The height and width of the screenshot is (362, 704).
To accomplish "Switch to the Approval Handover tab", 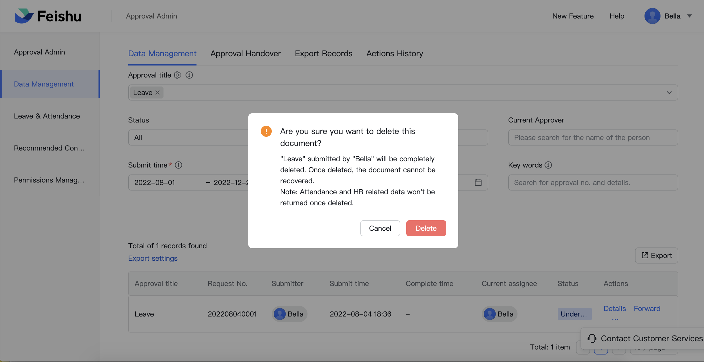I will 245,53.
